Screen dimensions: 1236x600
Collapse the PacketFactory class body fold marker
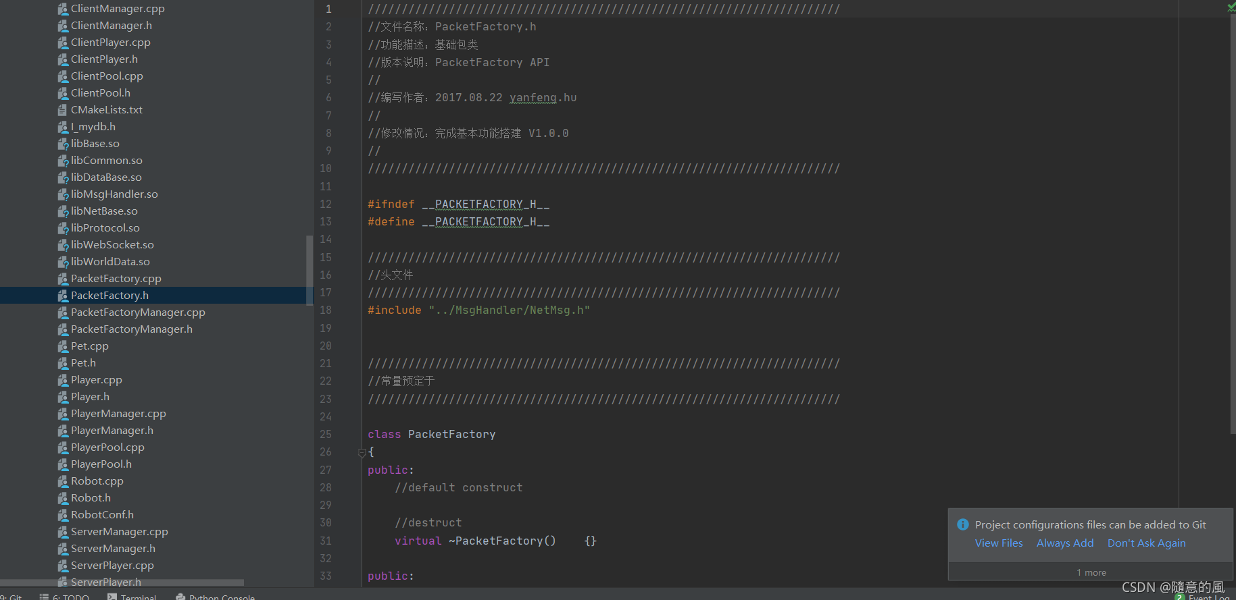[x=362, y=453]
